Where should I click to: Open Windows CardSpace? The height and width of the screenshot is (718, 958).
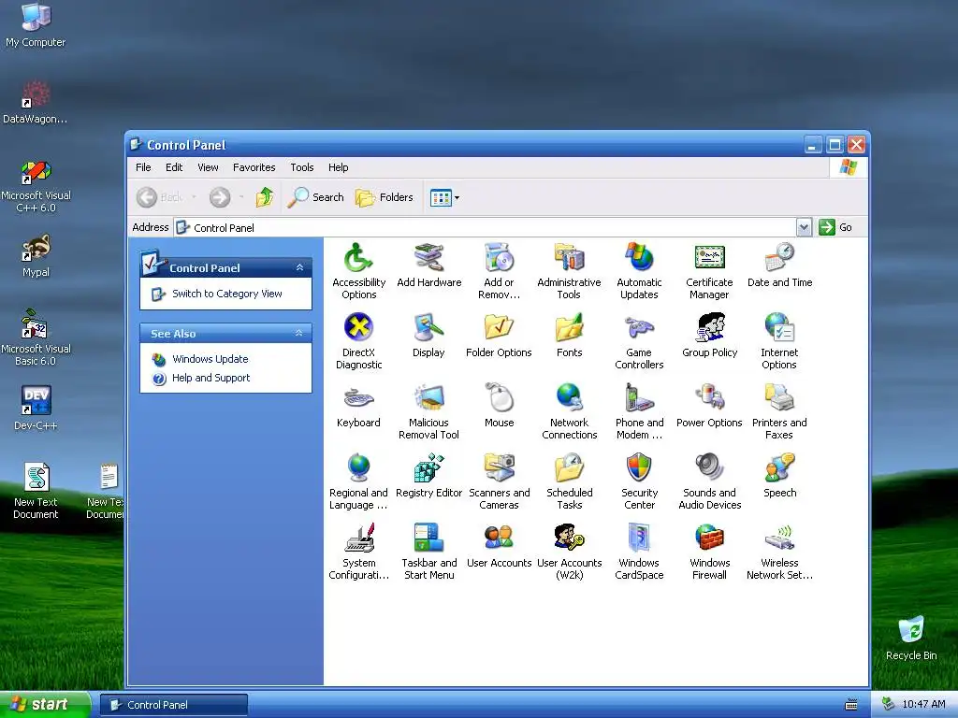pos(639,552)
